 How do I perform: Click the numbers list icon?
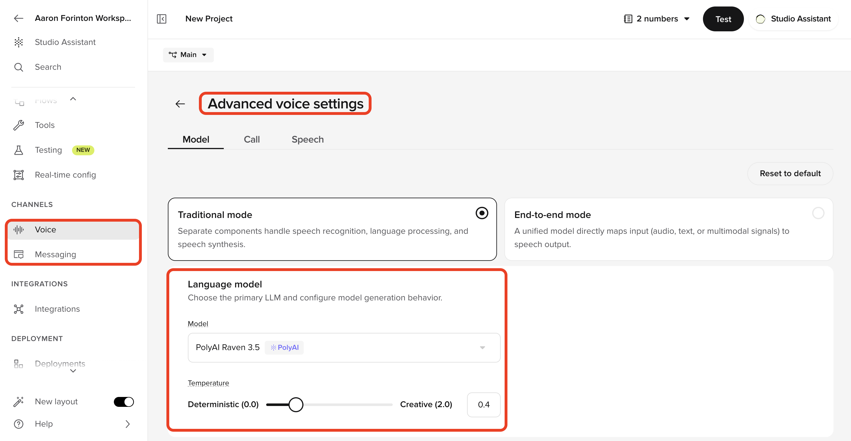click(x=628, y=19)
